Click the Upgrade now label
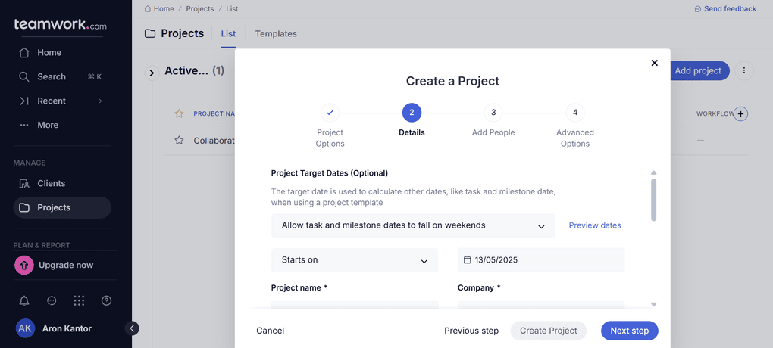 click(66, 265)
